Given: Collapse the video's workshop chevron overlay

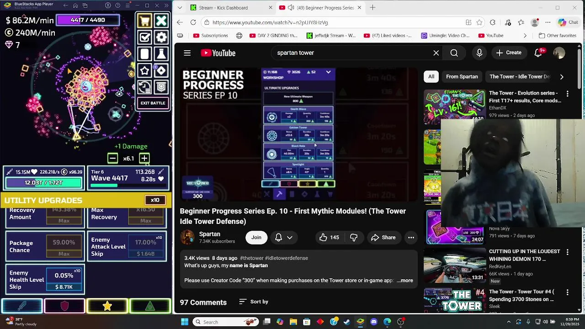Looking at the screenshot, I should click(x=328, y=72).
